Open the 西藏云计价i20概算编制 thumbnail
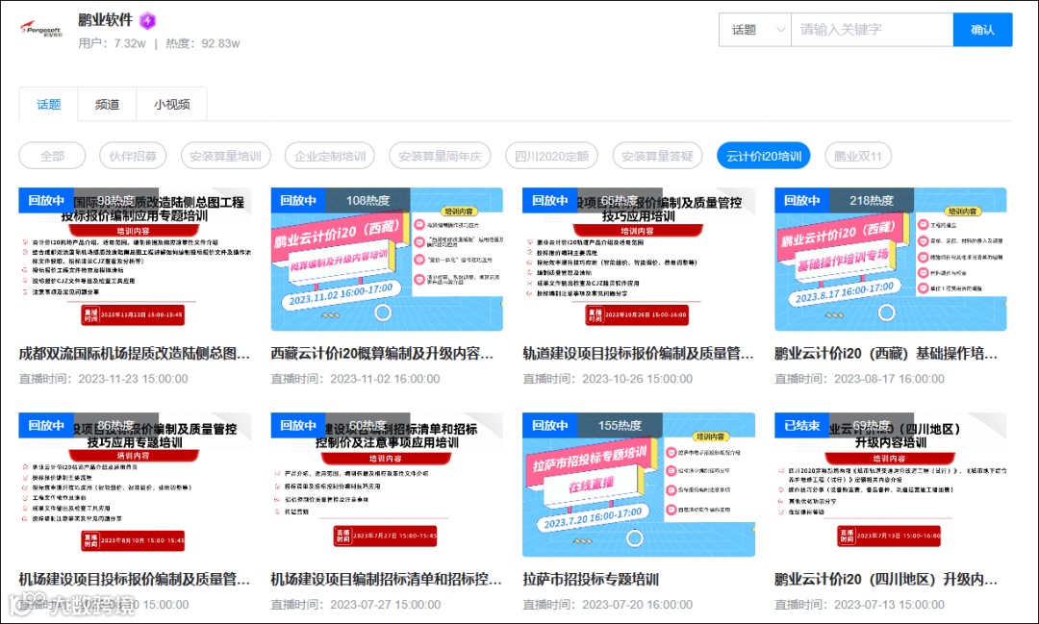 (387, 259)
